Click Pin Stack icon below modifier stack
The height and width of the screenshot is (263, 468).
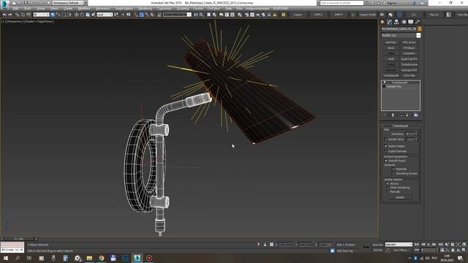385,115
